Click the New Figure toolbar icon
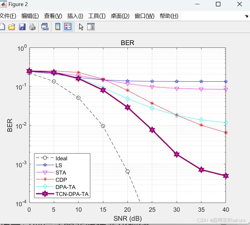The height and width of the screenshot is (225, 250). pos(2,27)
